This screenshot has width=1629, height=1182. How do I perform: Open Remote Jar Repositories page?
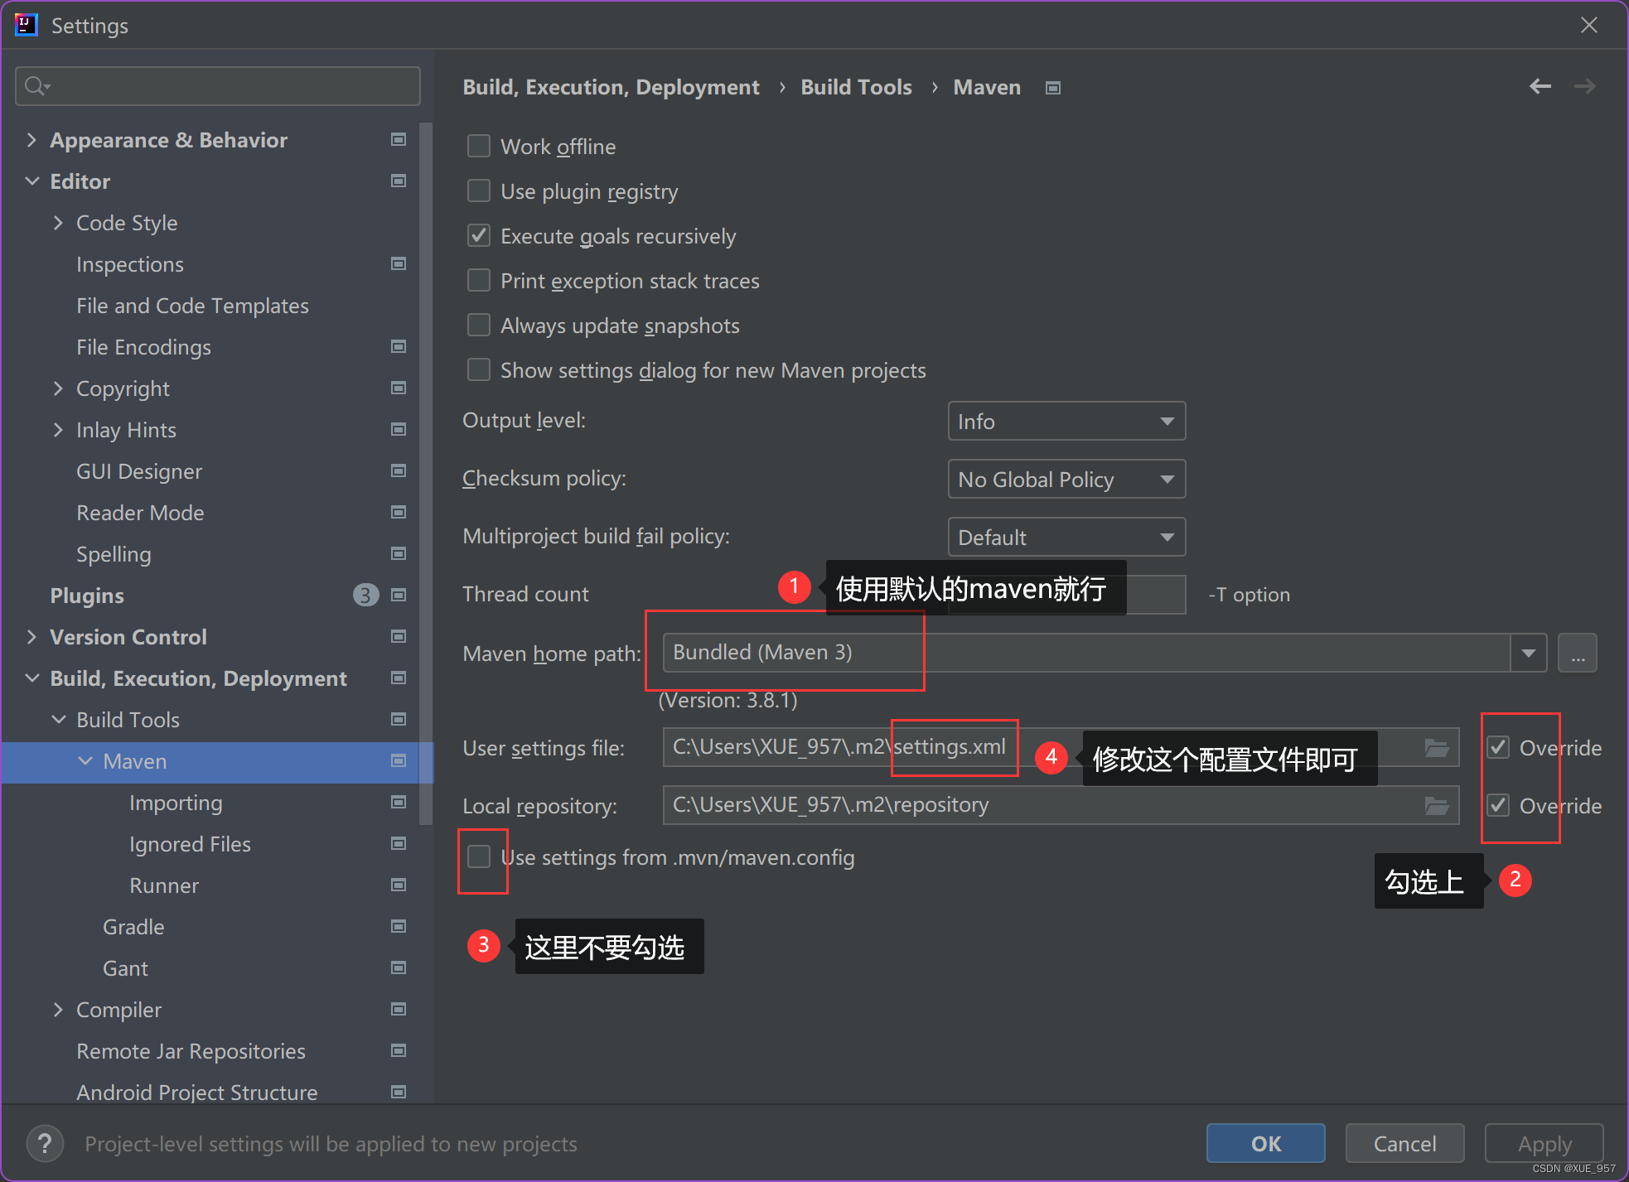[191, 1051]
